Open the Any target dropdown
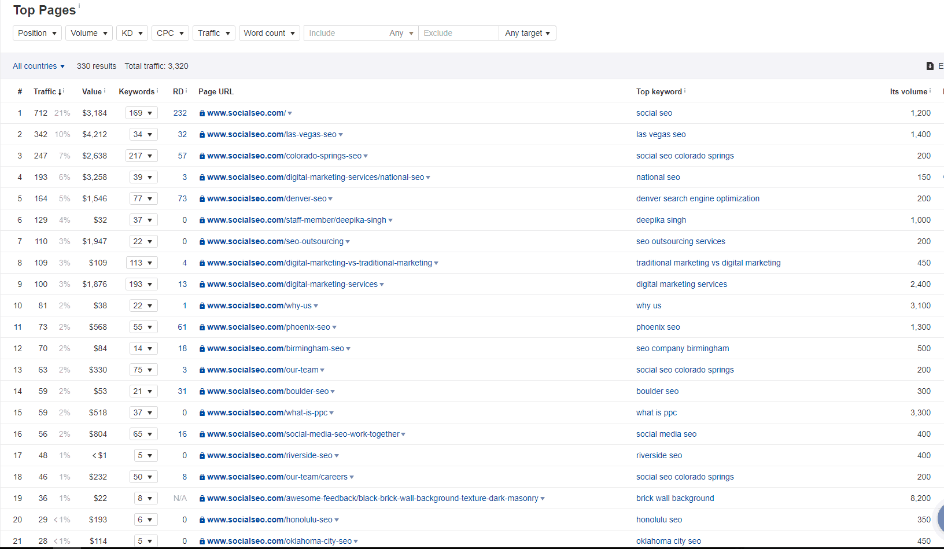The image size is (944, 549). (x=526, y=33)
